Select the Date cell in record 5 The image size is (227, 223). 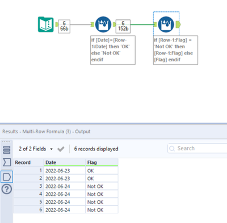pos(65,202)
